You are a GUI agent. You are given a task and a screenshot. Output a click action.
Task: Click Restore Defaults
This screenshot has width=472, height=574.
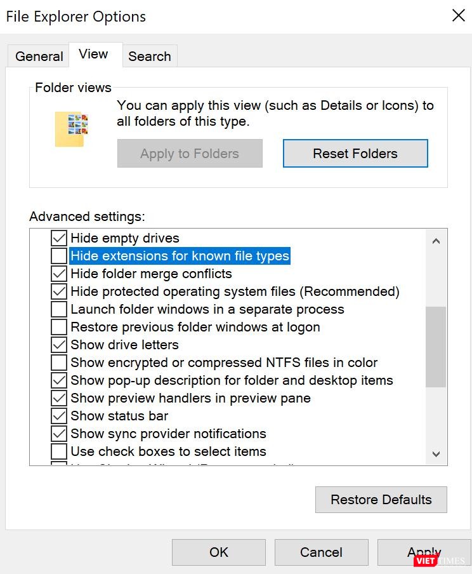pos(381,499)
